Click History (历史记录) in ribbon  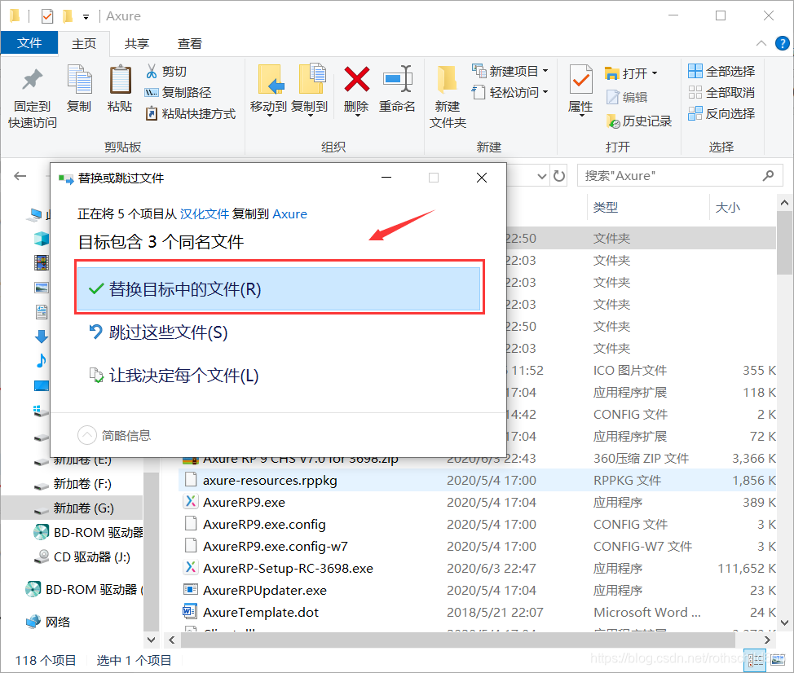click(x=639, y=121)
